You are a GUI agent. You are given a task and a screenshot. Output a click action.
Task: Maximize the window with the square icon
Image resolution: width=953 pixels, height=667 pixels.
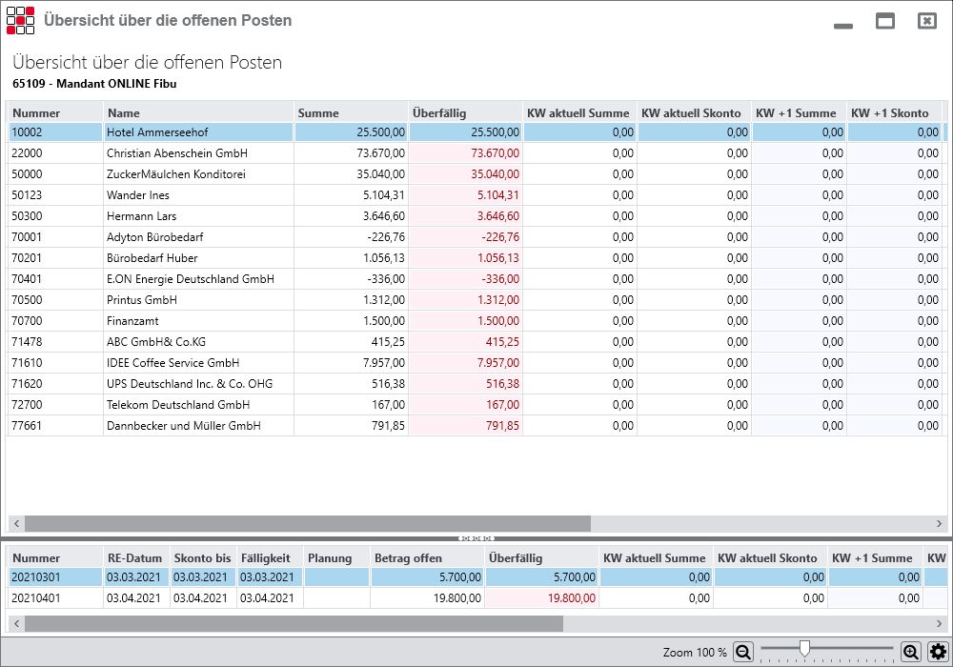[x=885, y=21]
